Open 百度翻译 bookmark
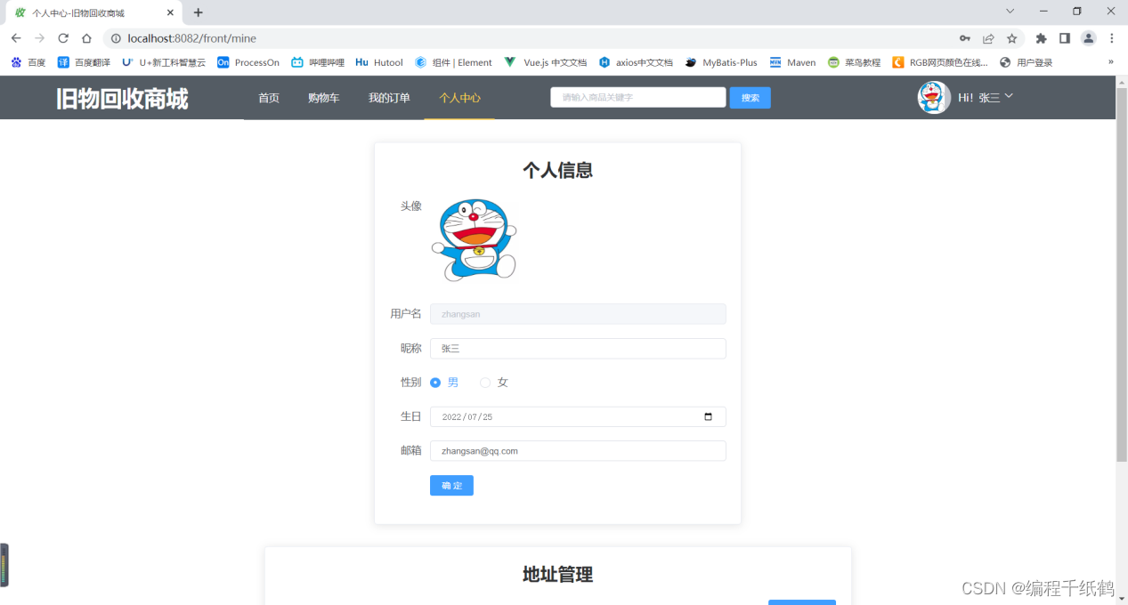The height and width of the screenshot is (605, 1128). [x=84, y=62]
